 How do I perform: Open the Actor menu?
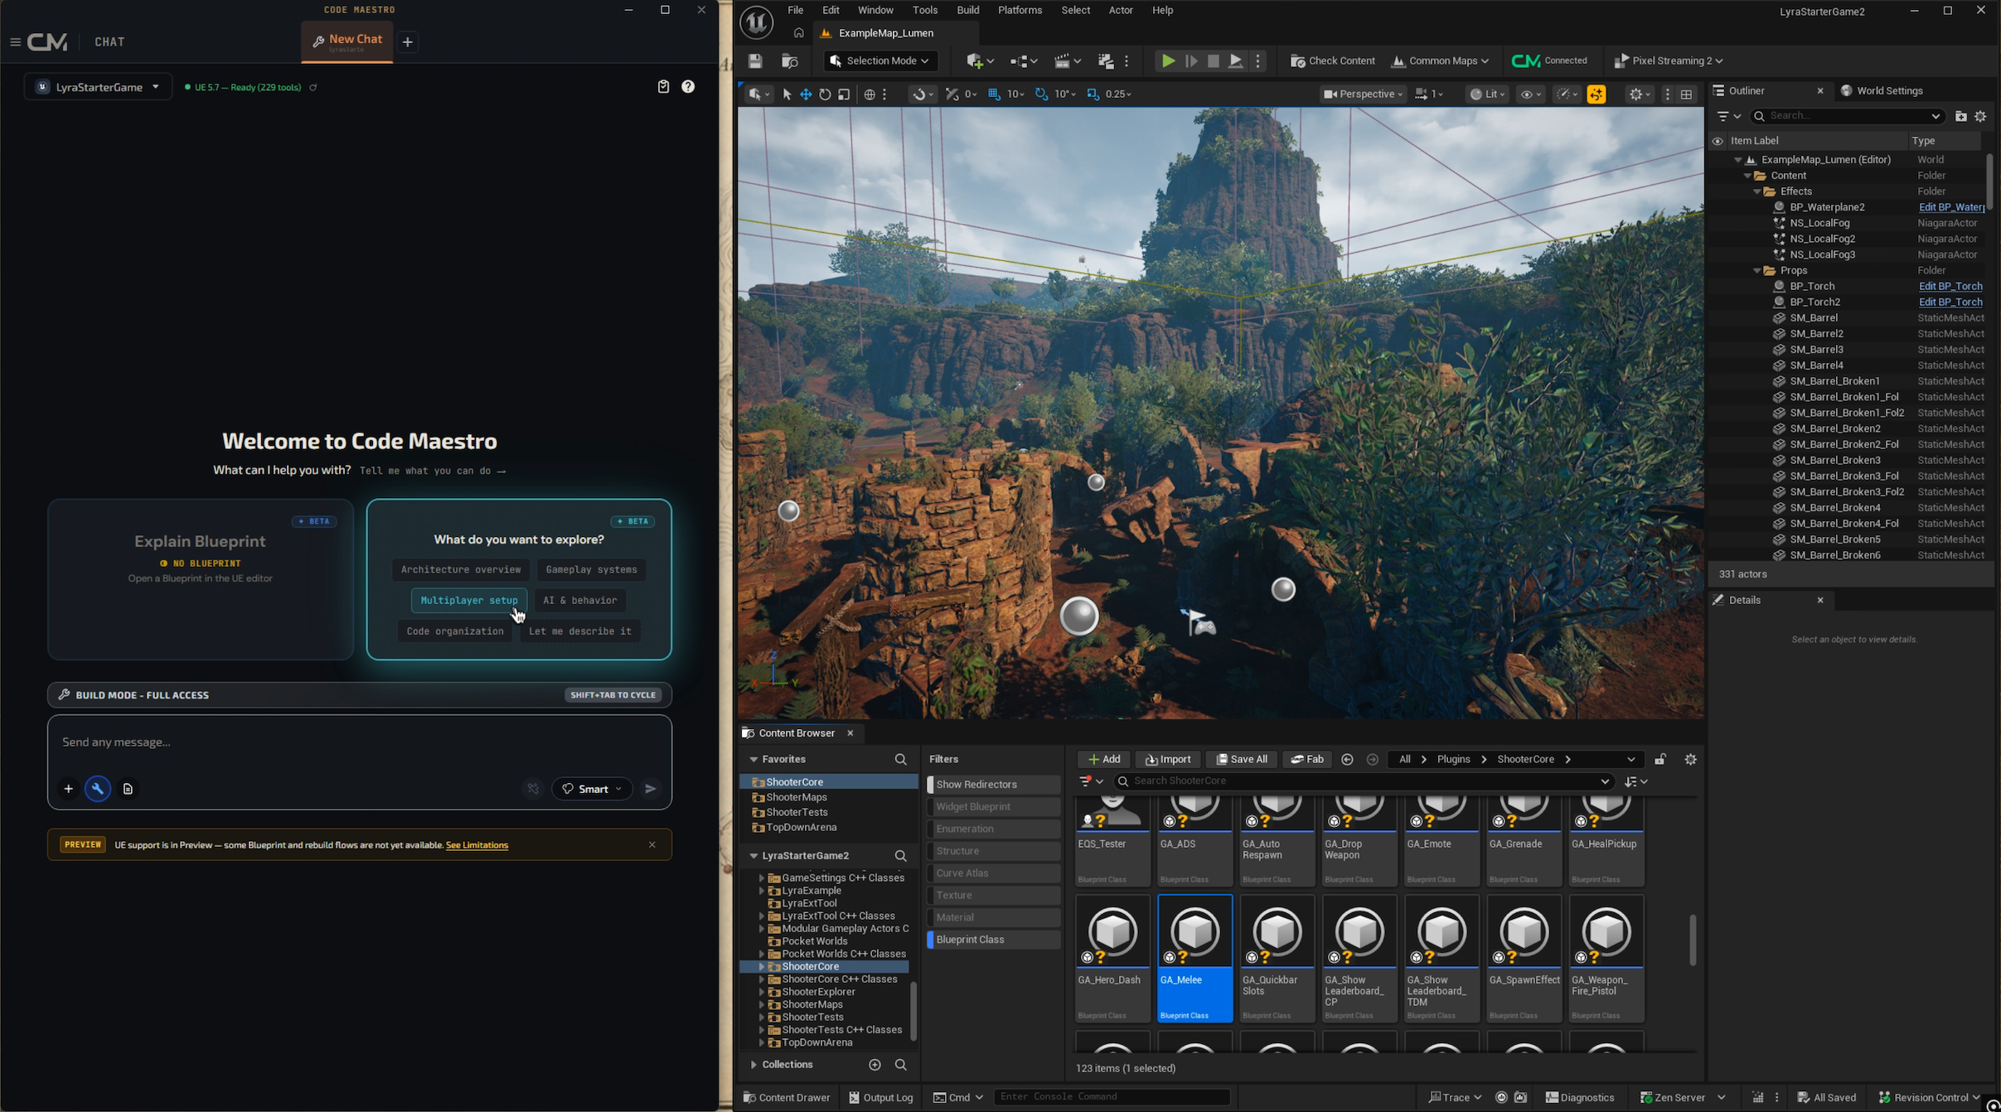pos(1121,10)
